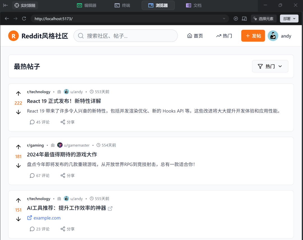
Task: Open r/technology on the AI工具 post
Action: 38,199
